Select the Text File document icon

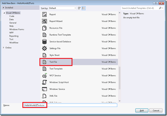point(45,62)
